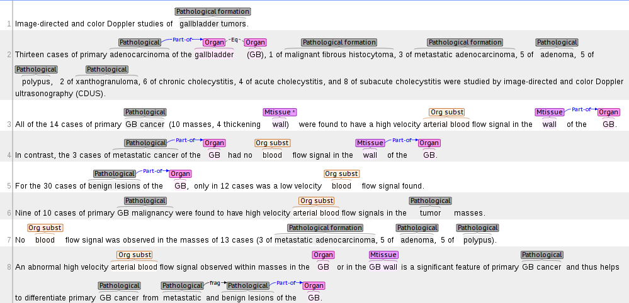Click the Pathological label over 'benign lesions' in sentence 8
The height and width of the screenshot is (303, 629).
pyautogui.click(x=248, y=286)
